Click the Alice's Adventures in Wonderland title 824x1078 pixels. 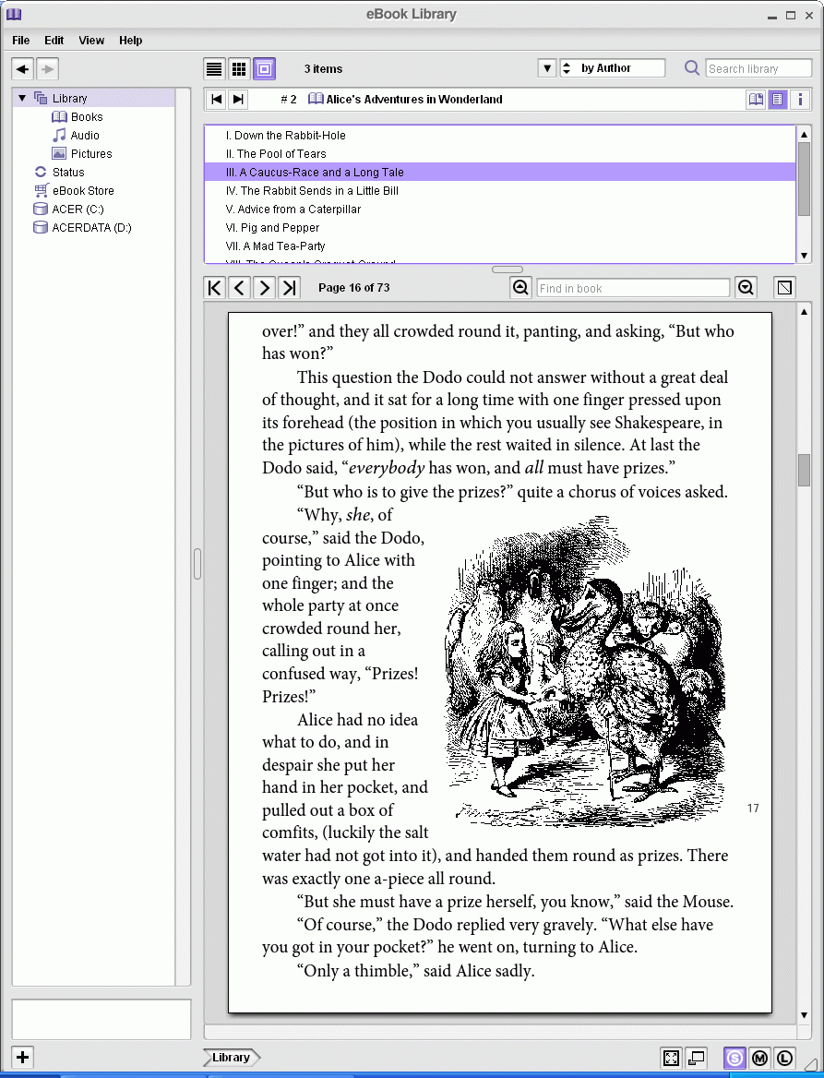click(413, 100)
